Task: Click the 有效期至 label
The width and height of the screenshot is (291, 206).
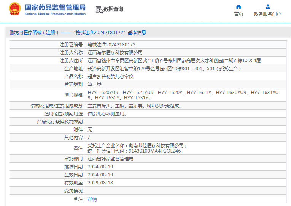Action: click(x=73, y=183)
